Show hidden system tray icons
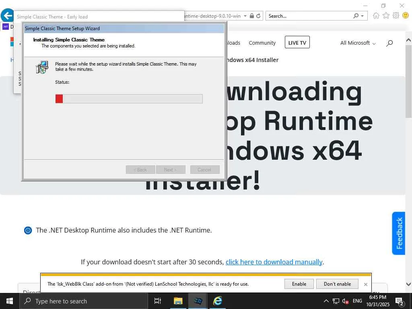412x309 pixels. [326, 301]
